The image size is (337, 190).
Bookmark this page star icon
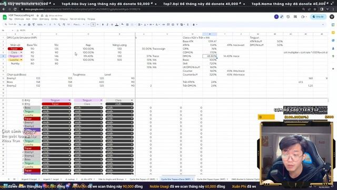pos(315,9)
